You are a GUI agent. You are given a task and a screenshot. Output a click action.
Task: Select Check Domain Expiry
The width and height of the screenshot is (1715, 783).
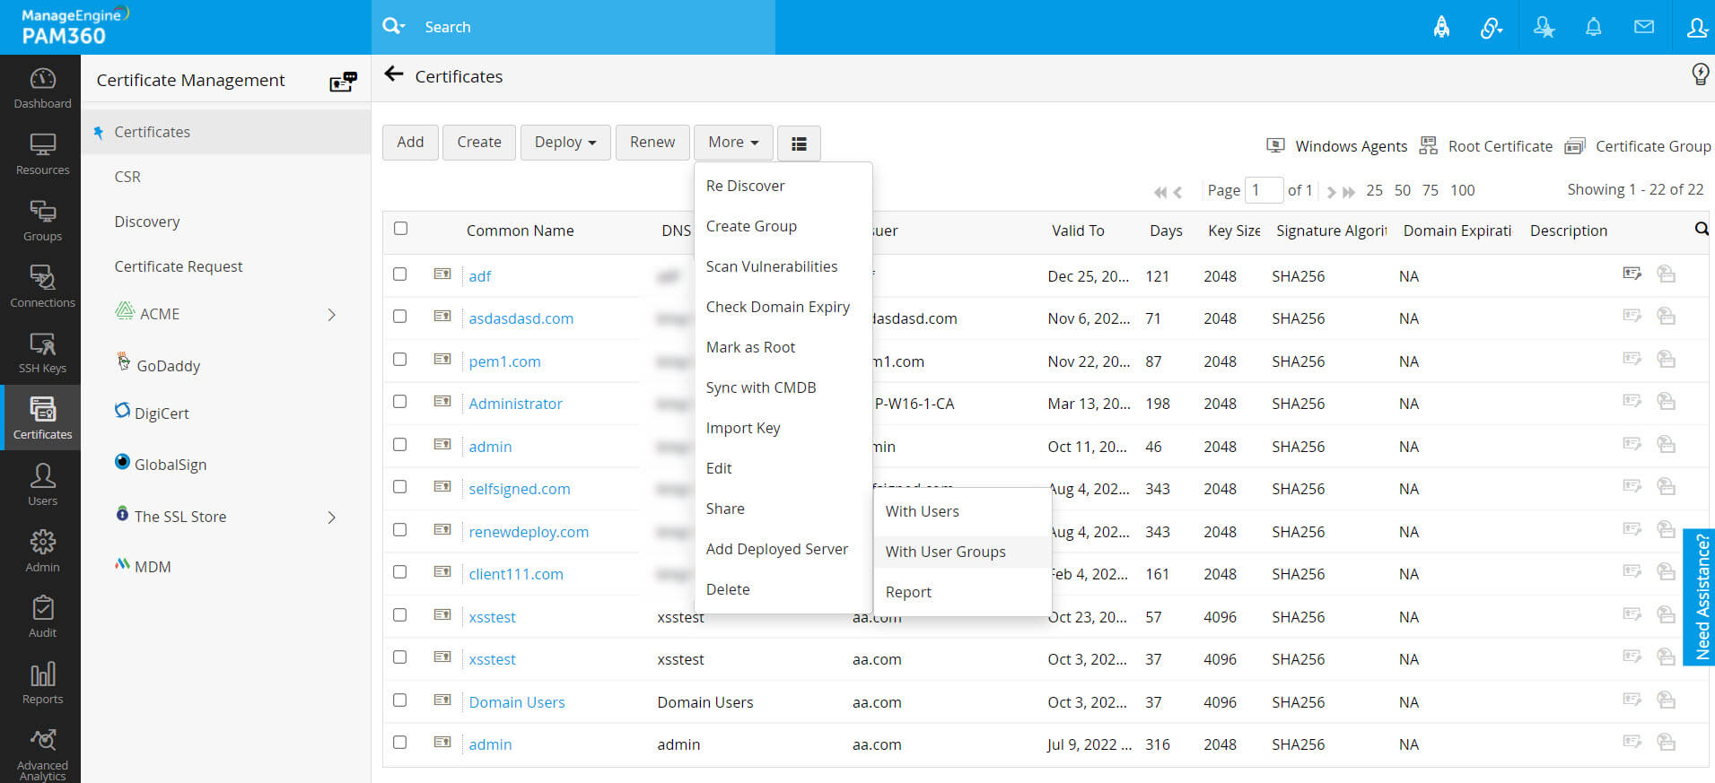(x=783, y=307)
